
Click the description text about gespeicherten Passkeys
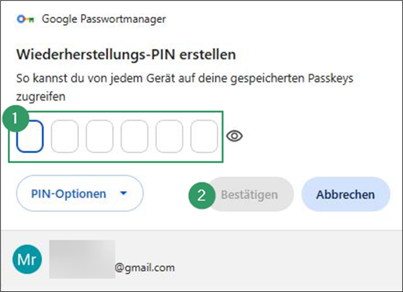tap(184, 88)
